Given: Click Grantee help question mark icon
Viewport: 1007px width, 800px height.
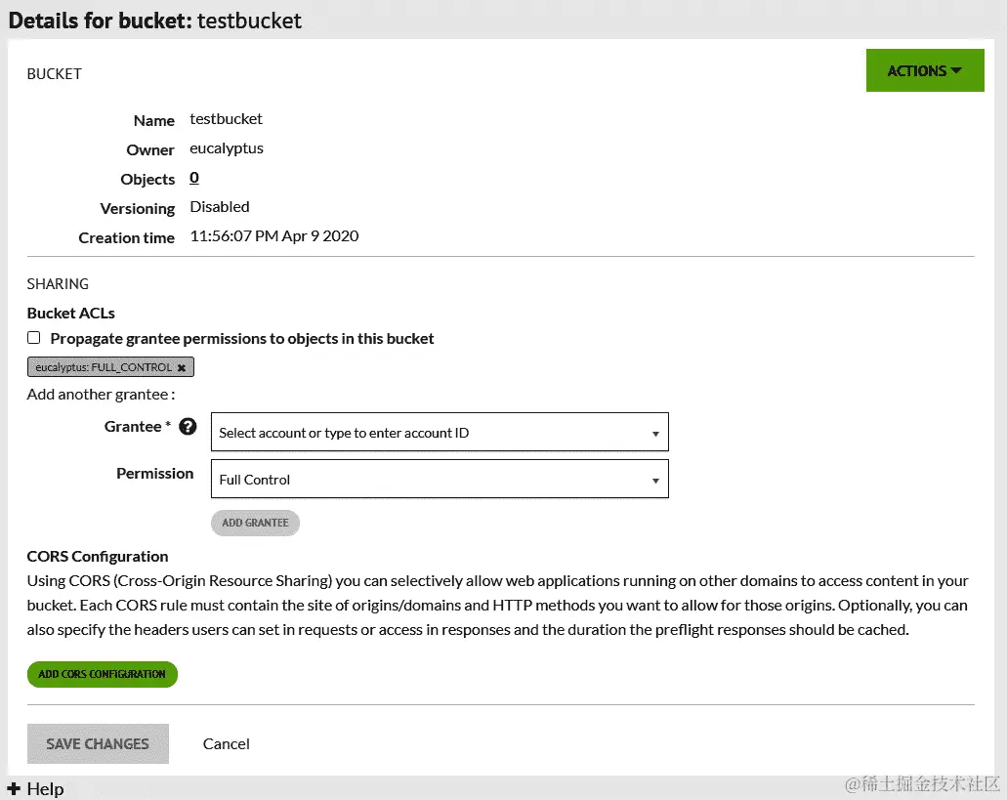Looking at the screenshot, I should (x=188, y=426).
